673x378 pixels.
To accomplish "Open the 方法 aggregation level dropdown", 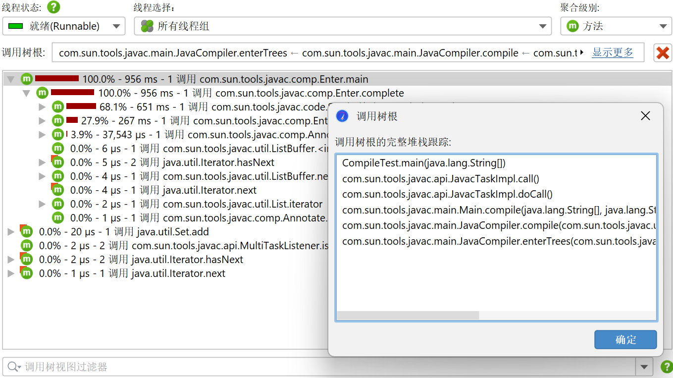I will 616,26.
